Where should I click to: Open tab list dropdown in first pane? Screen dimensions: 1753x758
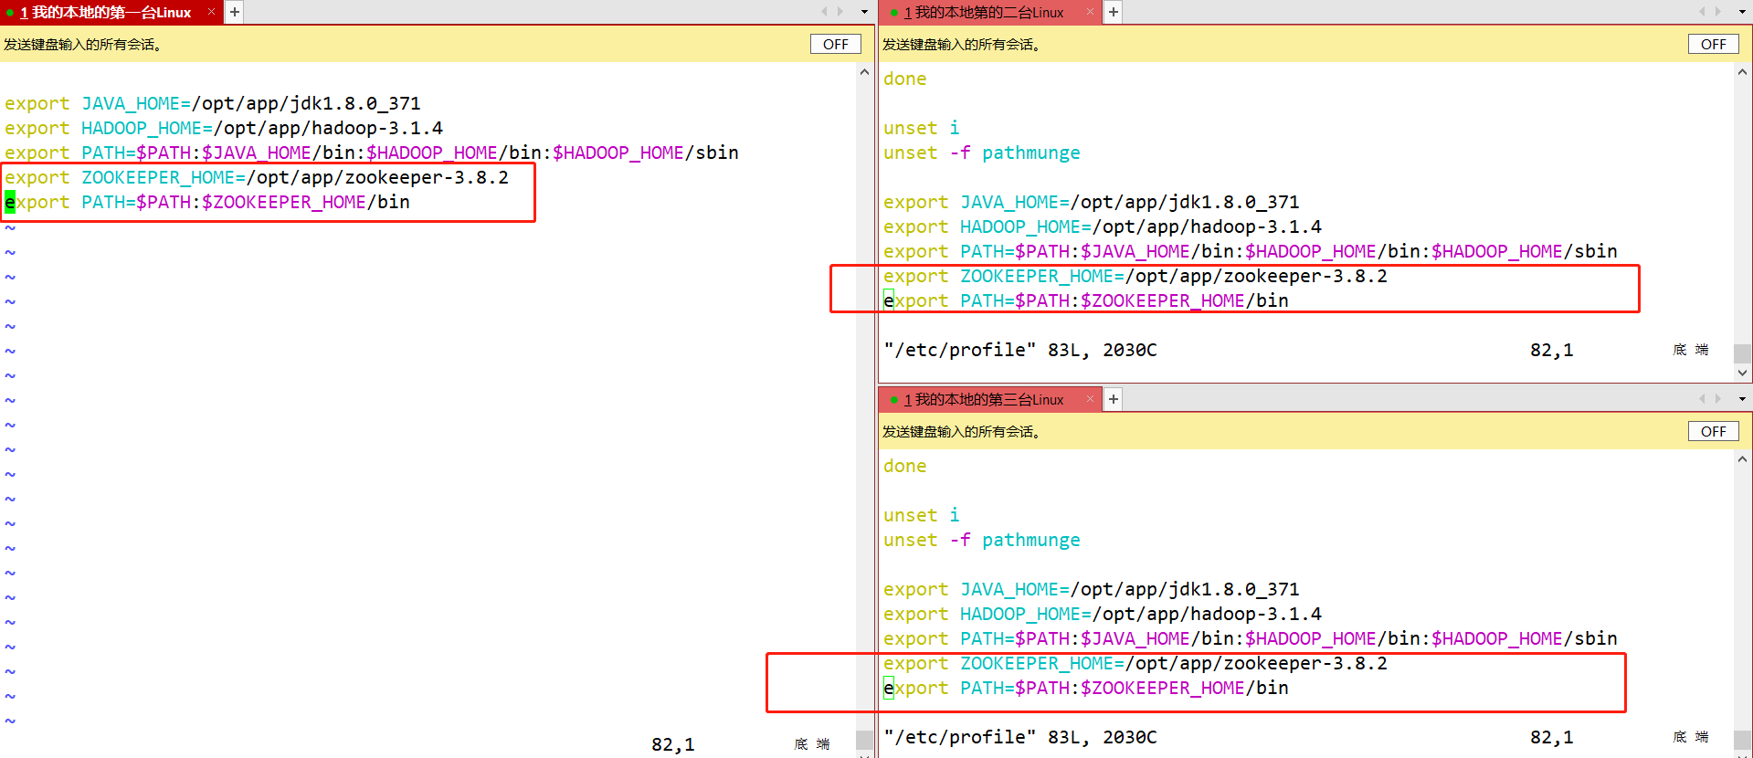(864, 12)
